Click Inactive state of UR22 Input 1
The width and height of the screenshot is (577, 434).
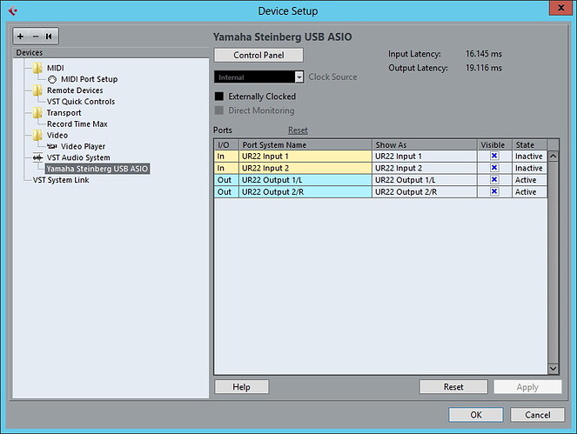tap(529, 157)
